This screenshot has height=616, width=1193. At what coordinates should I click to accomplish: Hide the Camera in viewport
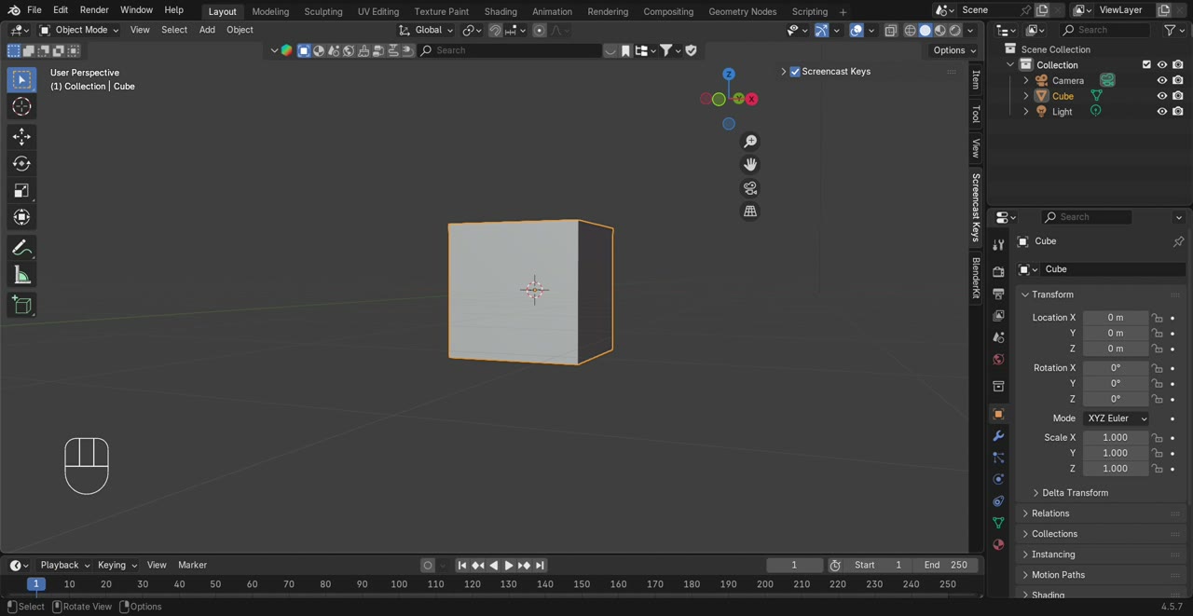1162,81
